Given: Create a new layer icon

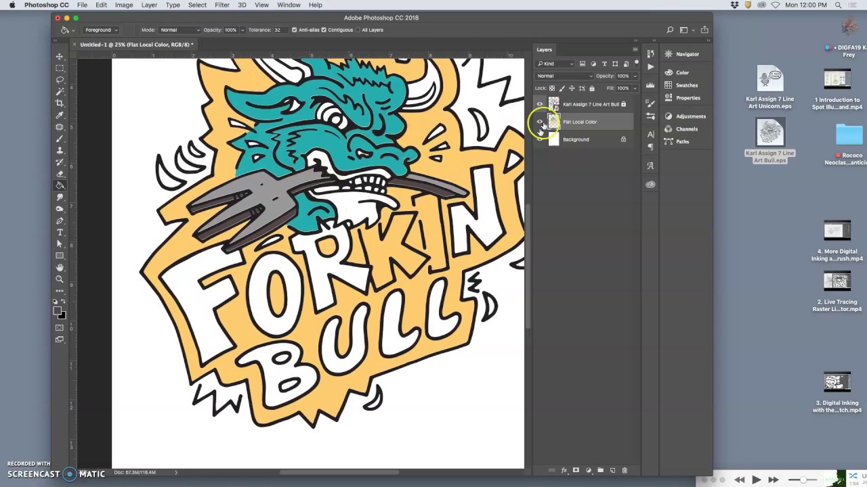Looking at the screenshot, I should click(612, 470).
